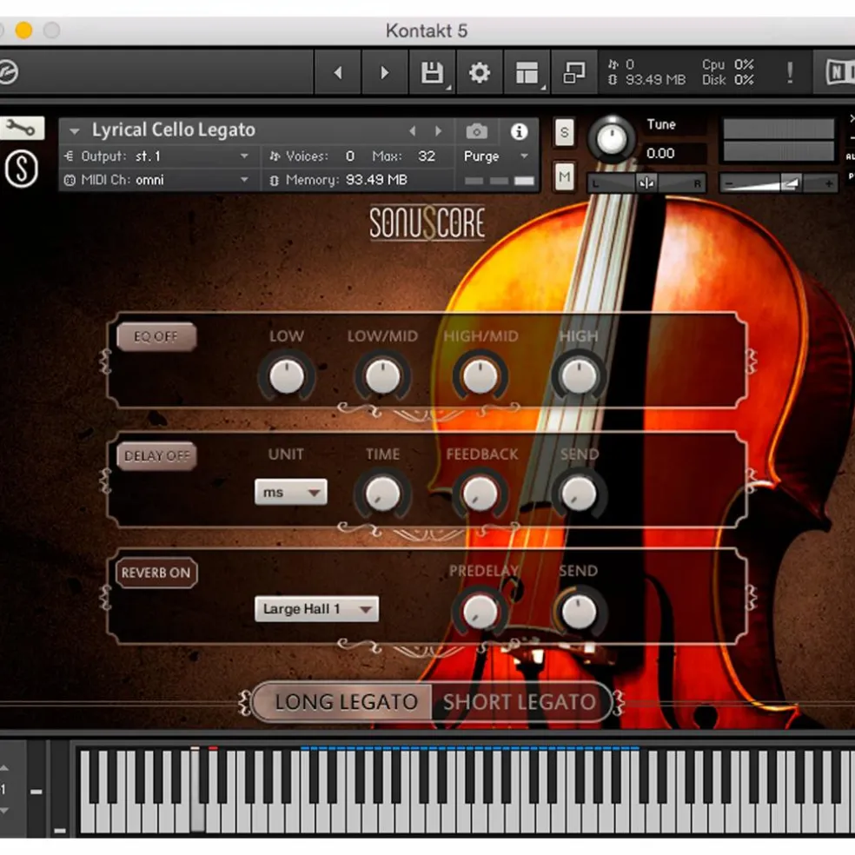
Task: Open the Purge dropdown menu
Action: [495, 156]
